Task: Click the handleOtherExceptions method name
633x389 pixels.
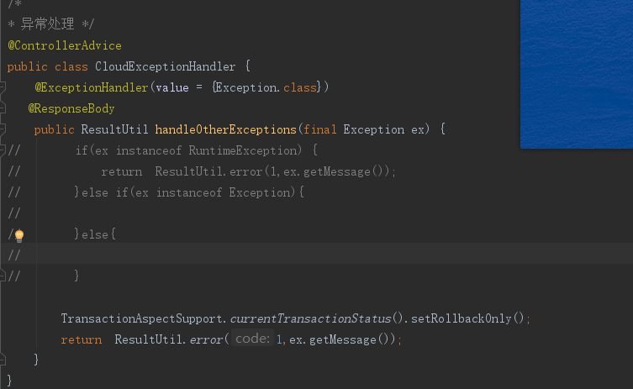Action: pyautogui.click(x=225, y=129)
